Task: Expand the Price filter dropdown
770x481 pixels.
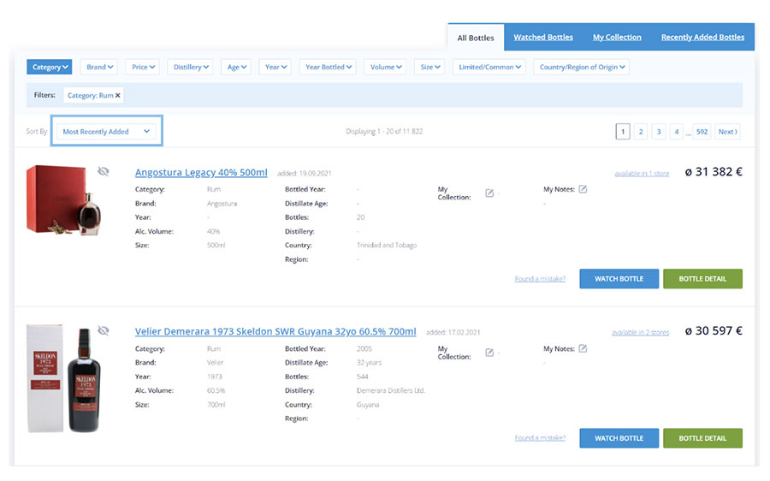Action: [x=141, y=67]
